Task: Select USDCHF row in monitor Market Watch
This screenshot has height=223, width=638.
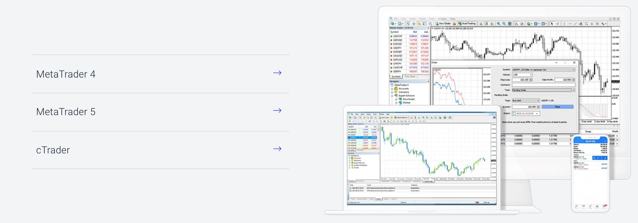Action: 409,36
